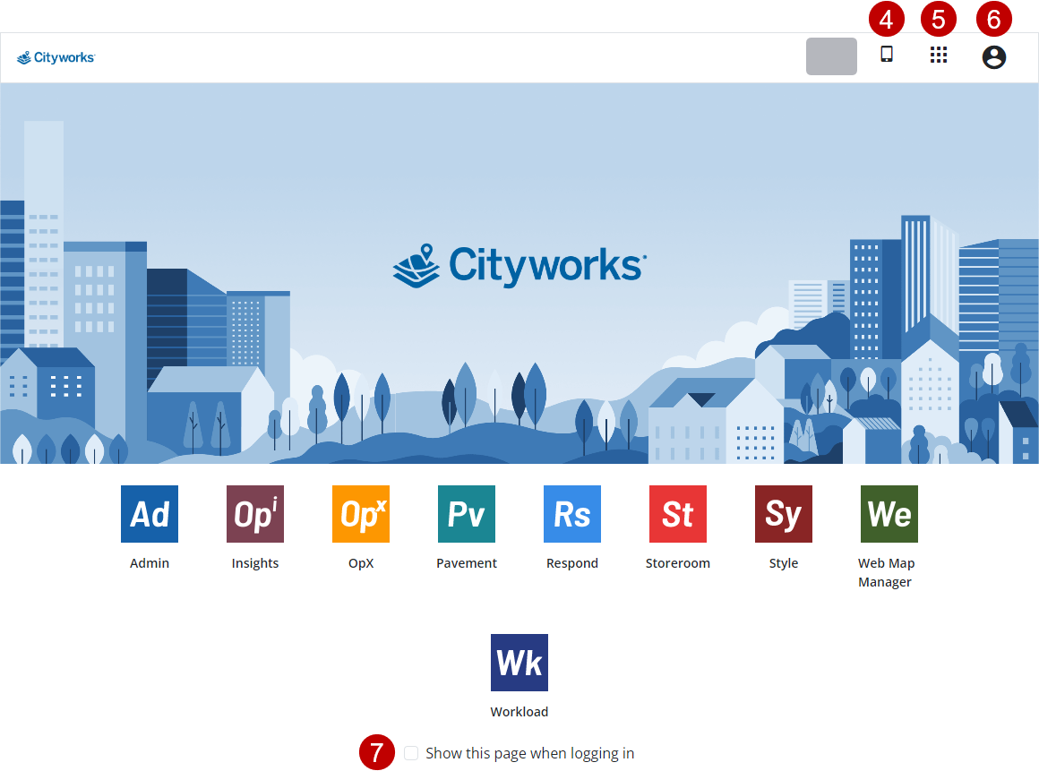Viewport: 1039px width, 771px height.
Task: Open the Admin app tile
Action: pyautogui.click(x=150, y=514)
